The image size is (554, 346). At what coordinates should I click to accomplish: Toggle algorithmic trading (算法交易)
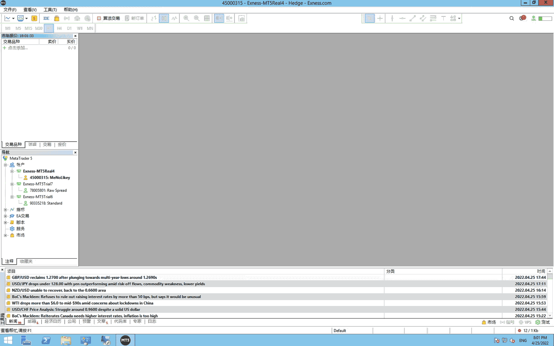(108, 19)
